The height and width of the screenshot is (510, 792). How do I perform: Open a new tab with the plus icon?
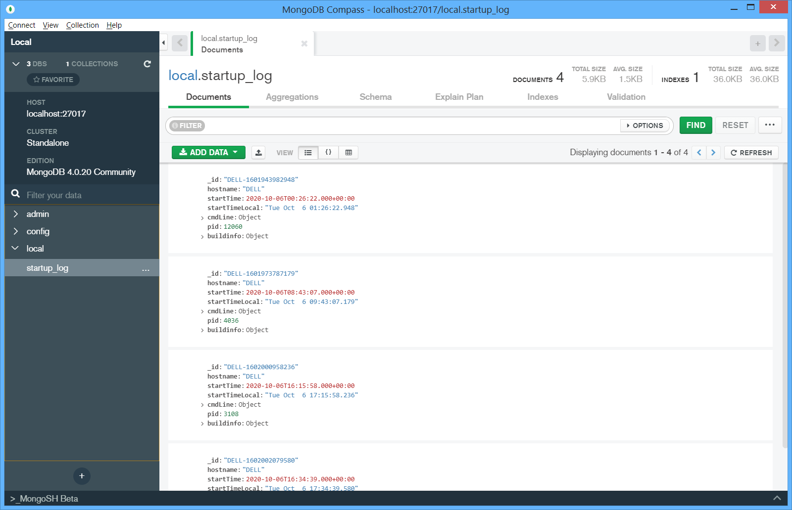757,43
